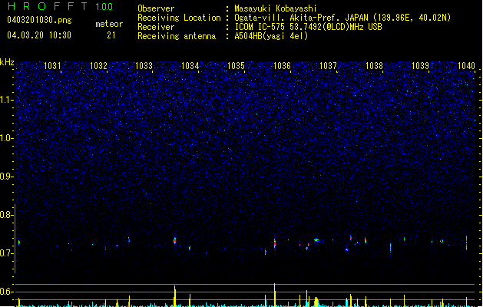This screenshot has width=483, height=307.
Task: Click the meteor count value 21
Action: click(111, 35)
